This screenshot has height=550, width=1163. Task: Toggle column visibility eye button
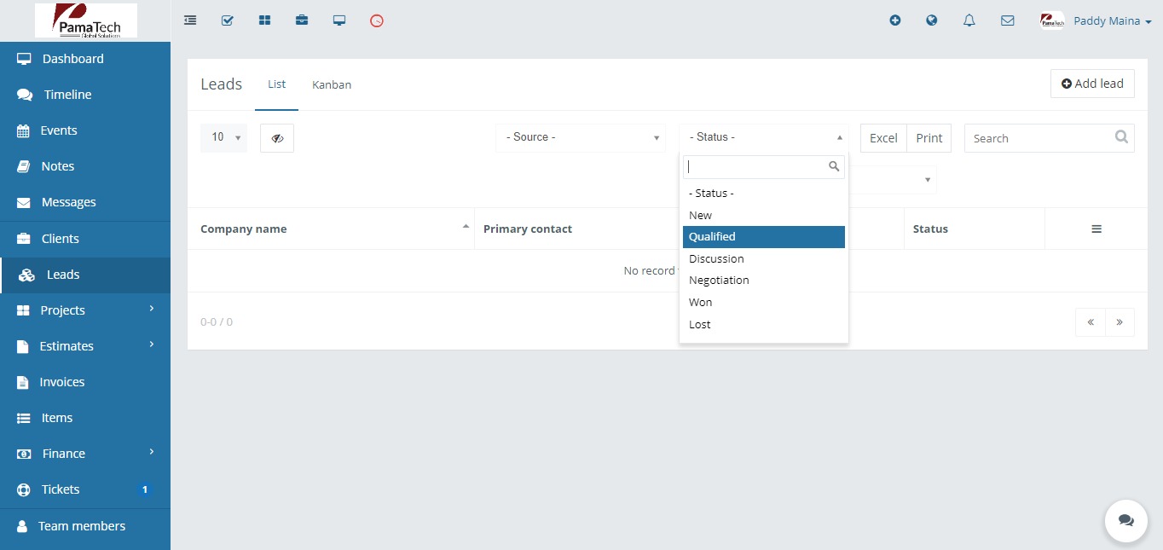pos(277,138)
